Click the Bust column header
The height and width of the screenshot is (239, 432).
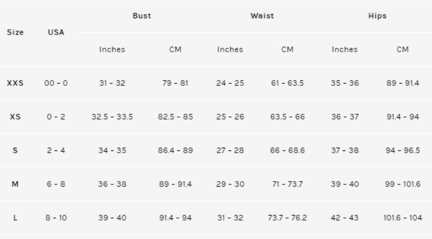coord(142,16)
